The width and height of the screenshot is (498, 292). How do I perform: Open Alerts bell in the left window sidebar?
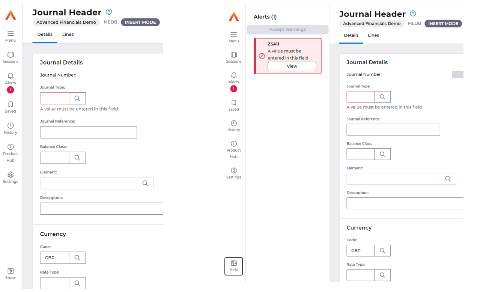click(11, 79)
